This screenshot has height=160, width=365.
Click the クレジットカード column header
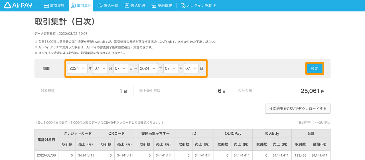point(78,133)
